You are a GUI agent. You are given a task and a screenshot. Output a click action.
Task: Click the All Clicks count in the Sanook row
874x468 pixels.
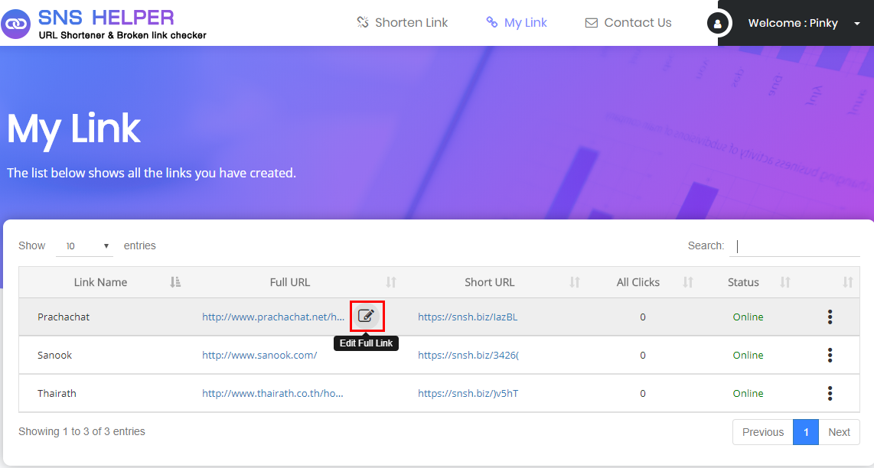(643, 355)
